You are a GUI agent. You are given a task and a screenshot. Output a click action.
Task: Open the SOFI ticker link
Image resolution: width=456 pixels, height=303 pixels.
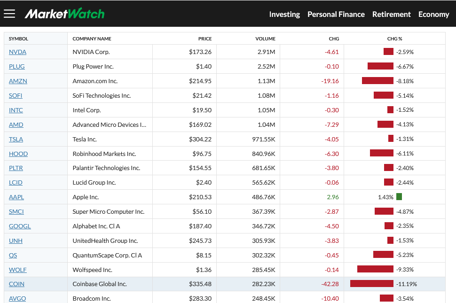[16, 95]
